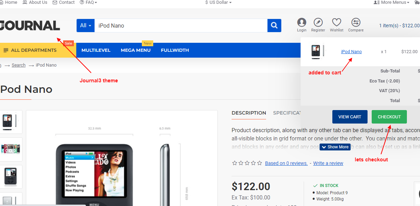Click the Eco Tax (-2.00) label

384,81
